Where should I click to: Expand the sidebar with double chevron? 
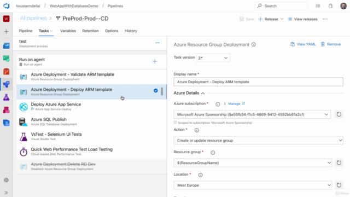(x=6, y=193)
